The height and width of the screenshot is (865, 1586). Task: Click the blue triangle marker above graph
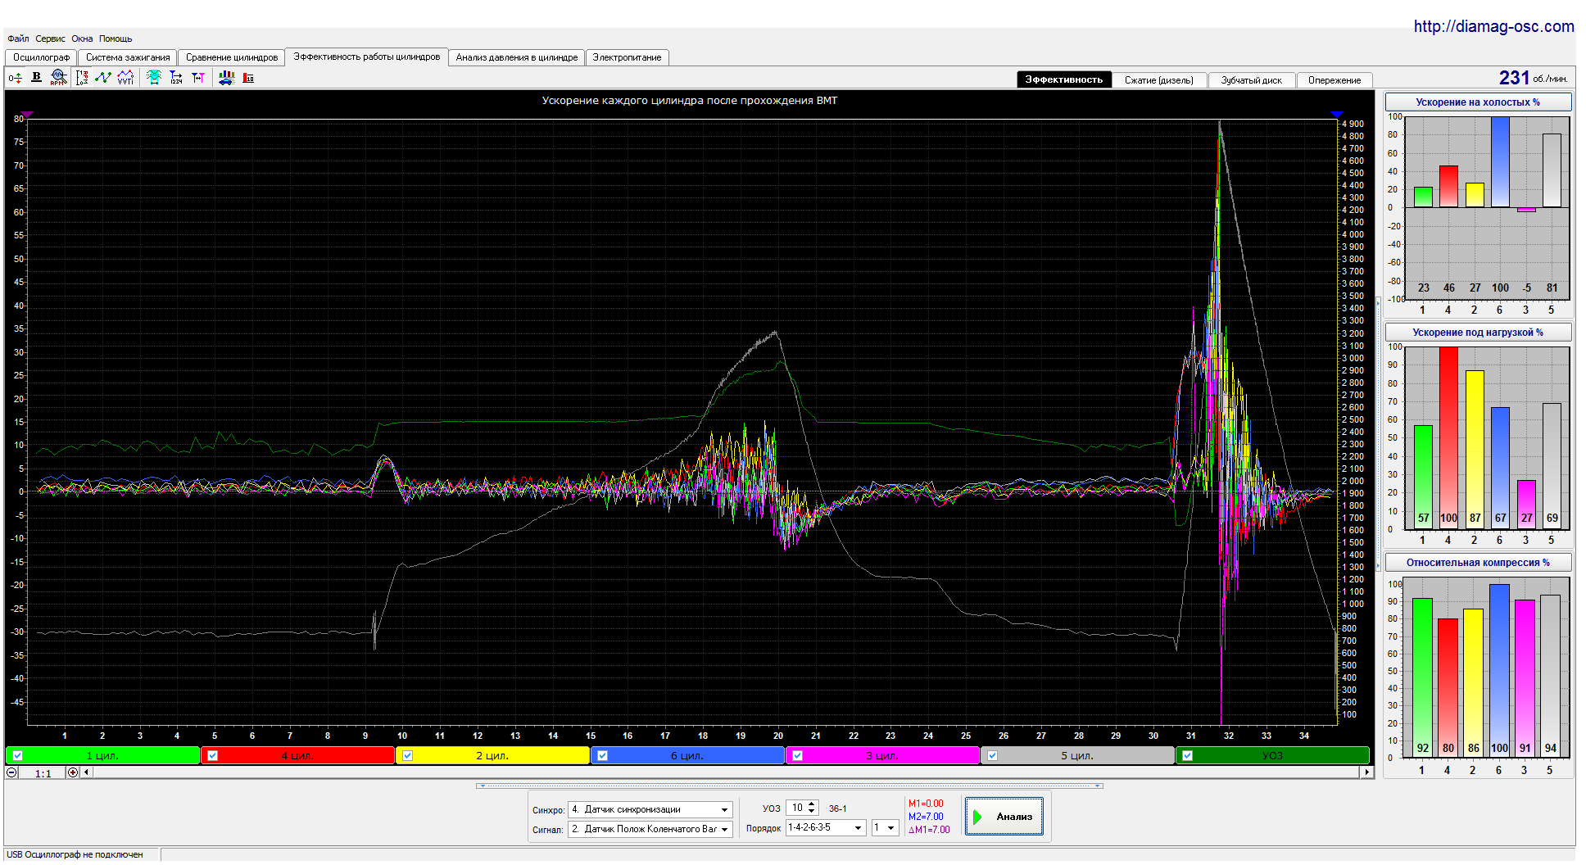click(1337, 115)
